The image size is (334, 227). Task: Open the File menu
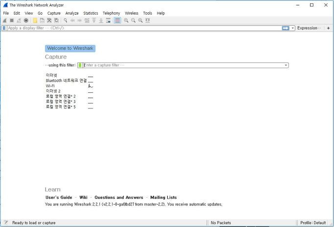6,13
